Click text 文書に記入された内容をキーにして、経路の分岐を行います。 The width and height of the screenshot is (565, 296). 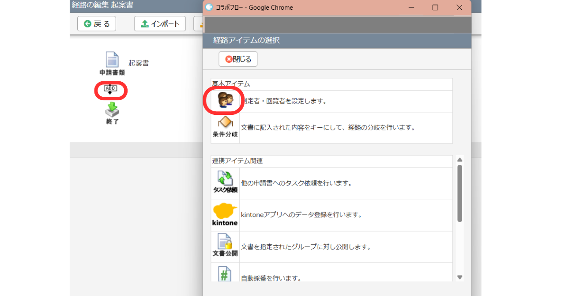pyautogui.click(x=328, y=128)
